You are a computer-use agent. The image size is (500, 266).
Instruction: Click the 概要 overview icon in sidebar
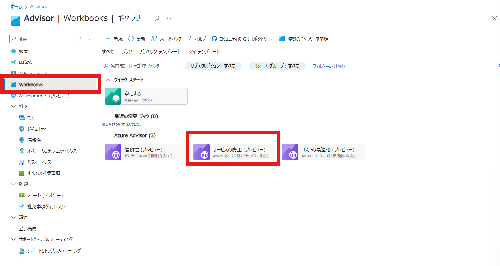[14, 51]
